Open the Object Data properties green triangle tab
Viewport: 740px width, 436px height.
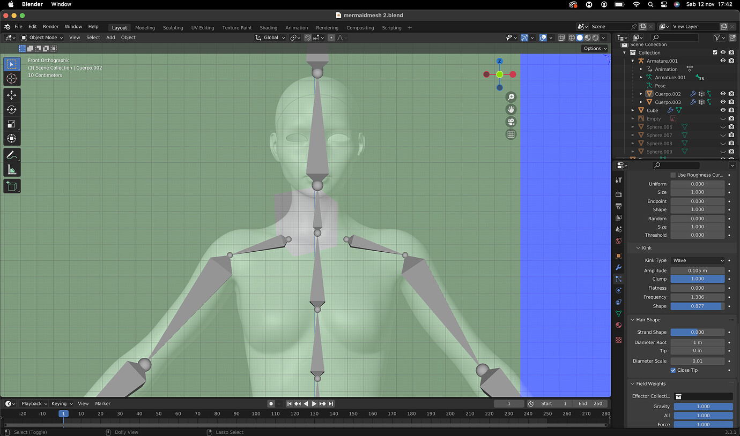pos(618,313)
